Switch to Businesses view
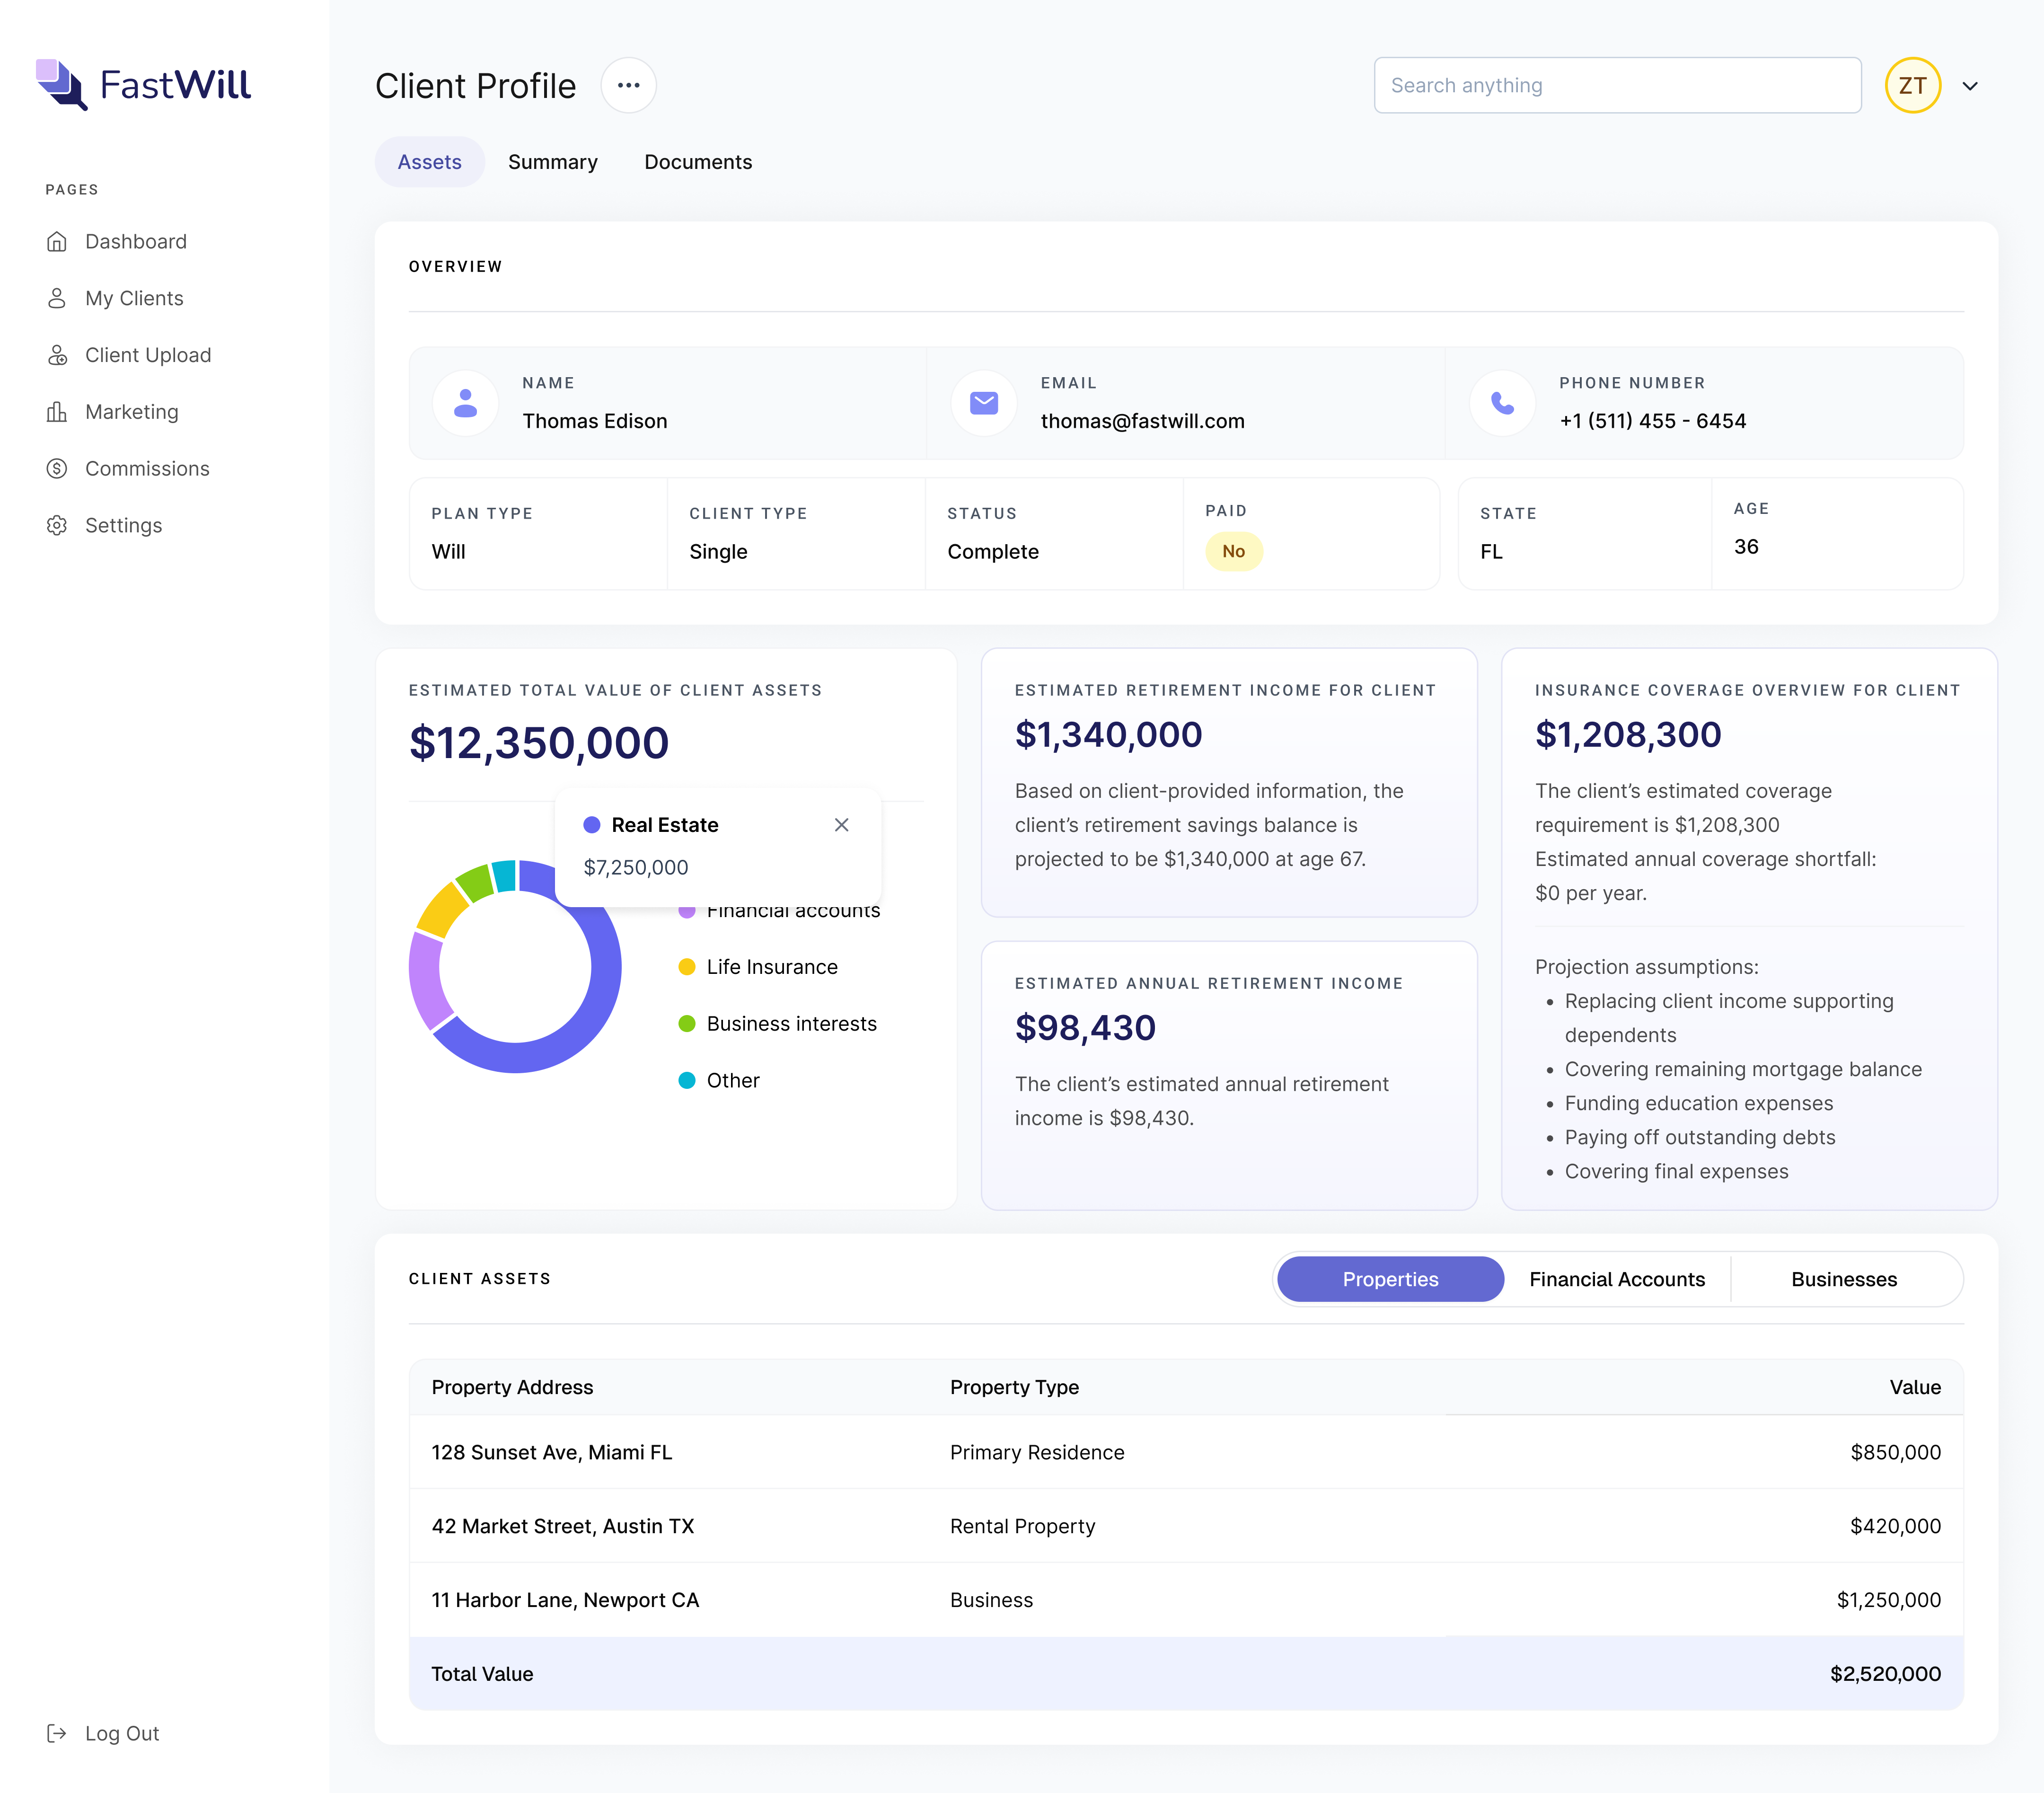This screenshot has height=1793, width=2044. coord(1844,1279)
